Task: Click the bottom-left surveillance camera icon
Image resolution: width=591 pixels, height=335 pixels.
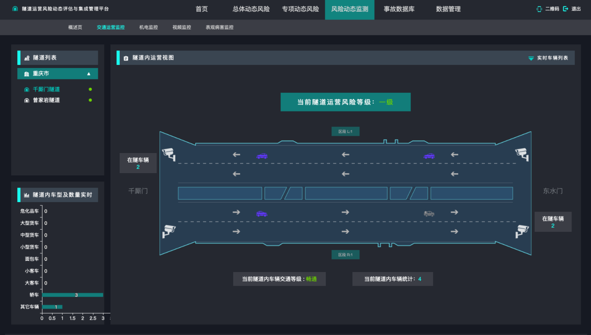Action: click(168, 230)
